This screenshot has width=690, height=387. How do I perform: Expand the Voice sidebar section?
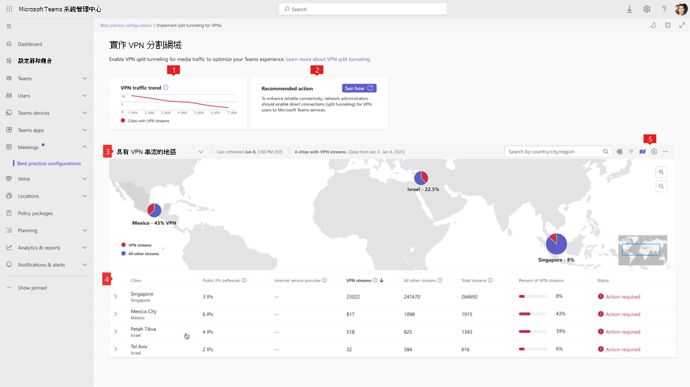pos(85,179)
